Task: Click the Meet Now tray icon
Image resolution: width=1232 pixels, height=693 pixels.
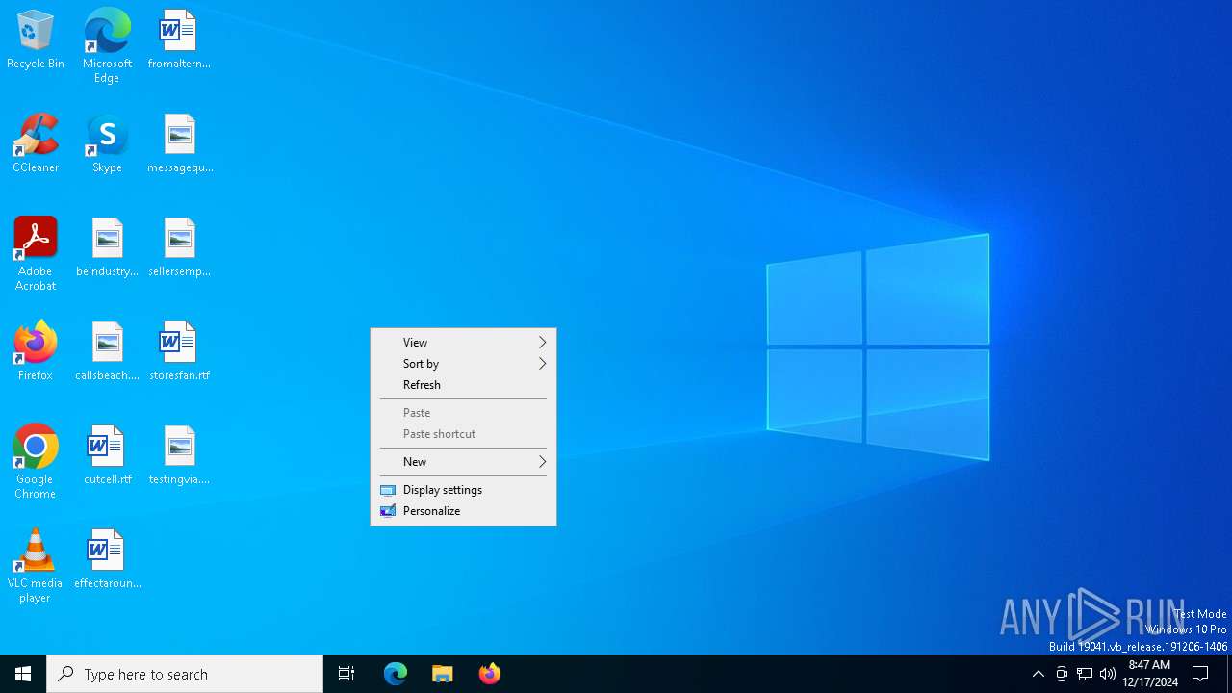Action: coord(1062,674)
